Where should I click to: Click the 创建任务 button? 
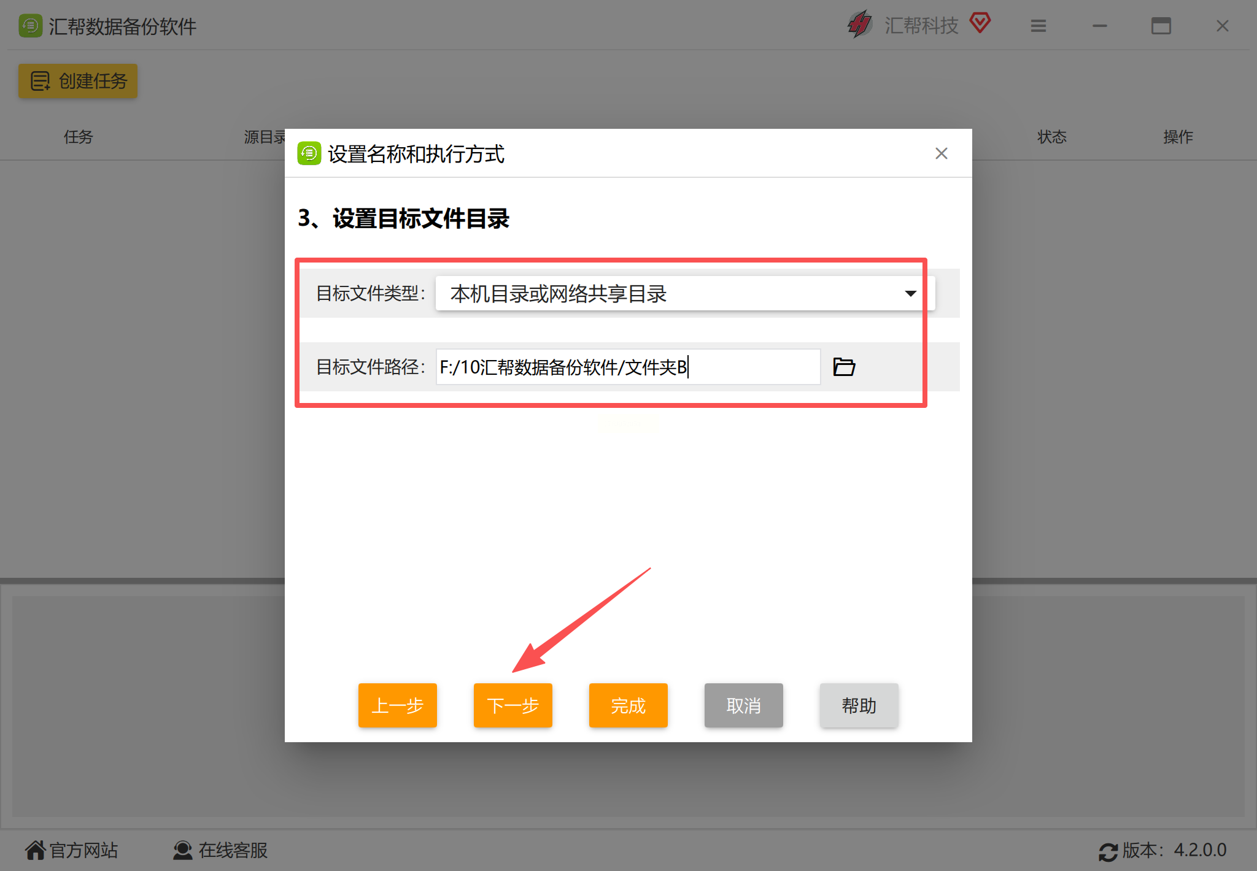78,81
